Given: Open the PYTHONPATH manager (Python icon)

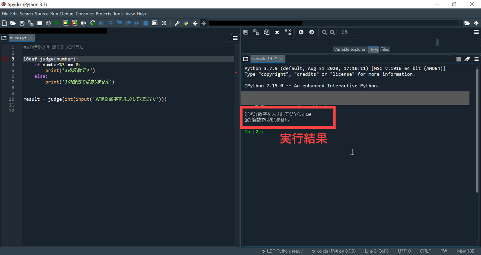Looking at the screenshot, I should (x=186, y=23).
